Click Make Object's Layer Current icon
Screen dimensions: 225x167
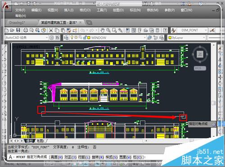149,37
